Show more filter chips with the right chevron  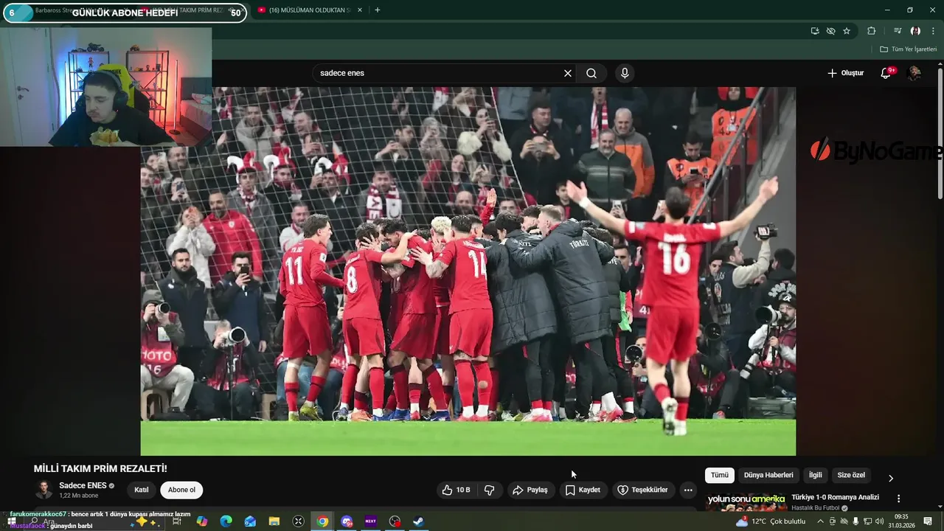coord(890,478)
